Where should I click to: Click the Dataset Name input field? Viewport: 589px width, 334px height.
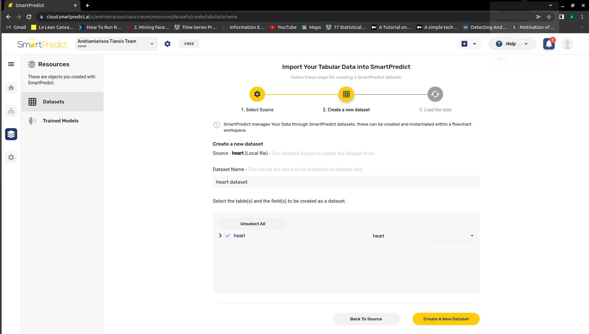click(346, 182)
